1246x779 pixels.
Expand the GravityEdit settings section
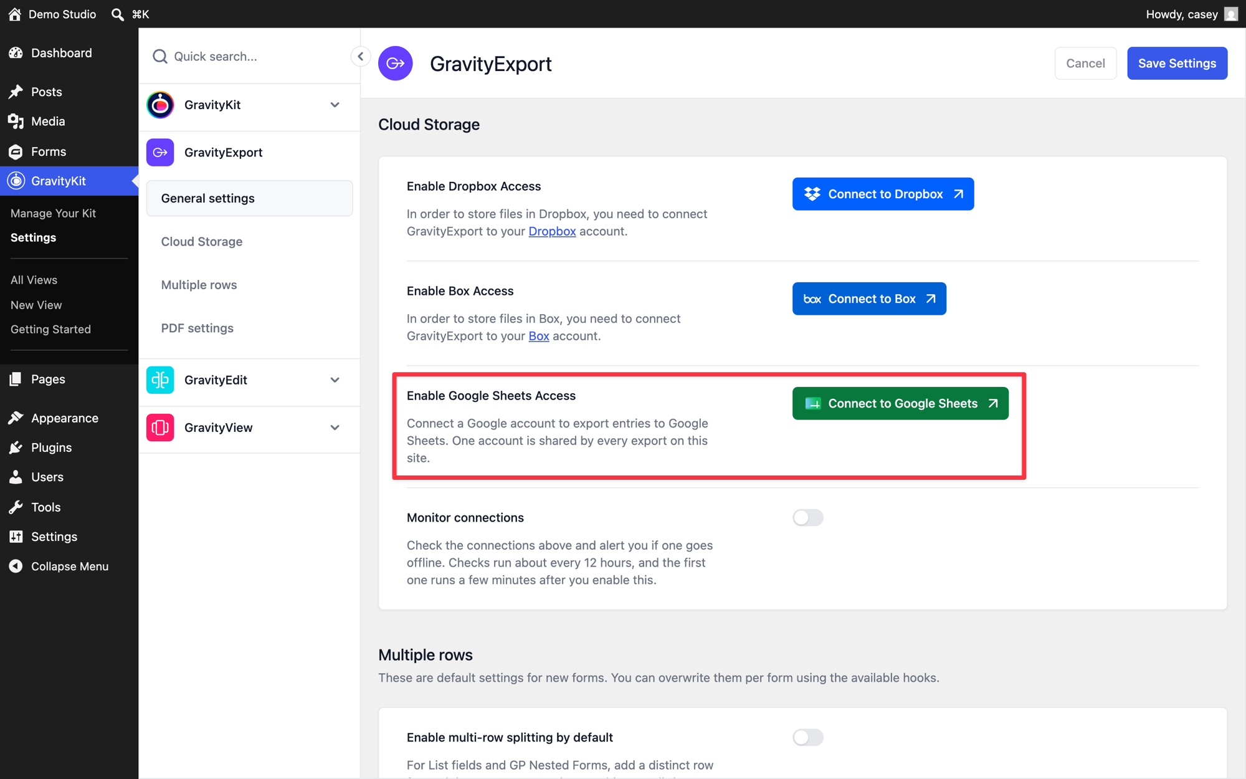[x=335, y=380]
